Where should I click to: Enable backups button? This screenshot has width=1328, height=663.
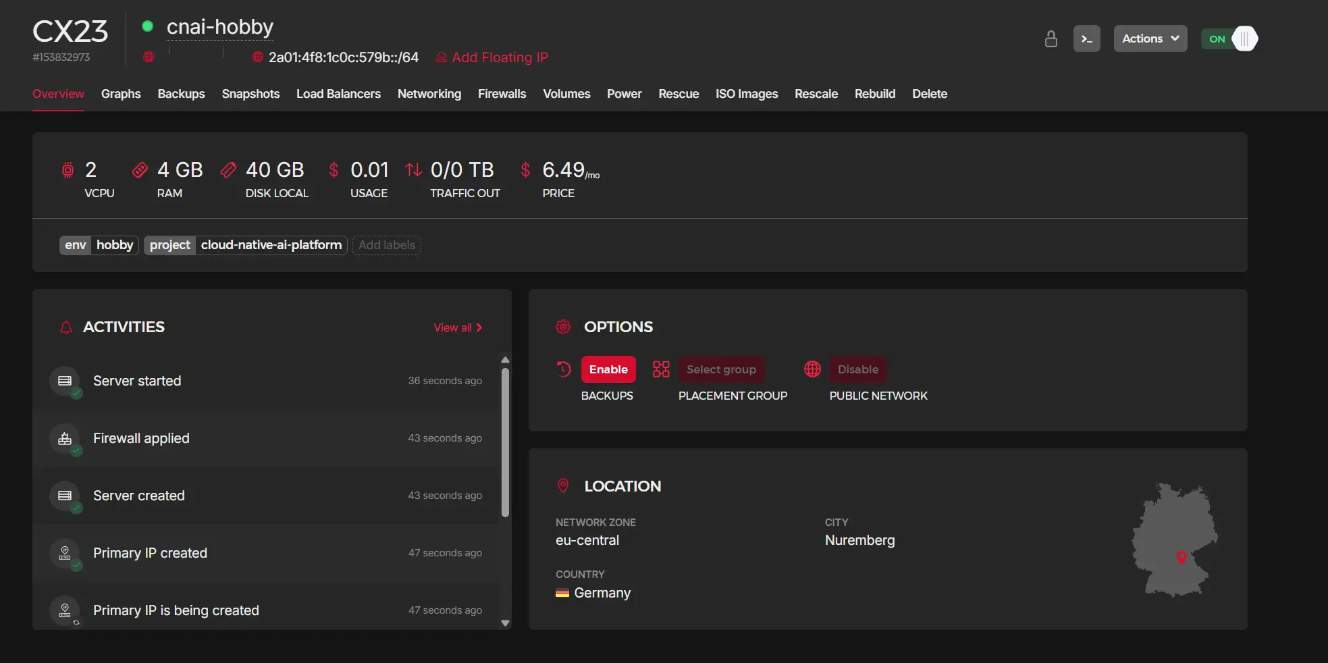coord(608,369)
